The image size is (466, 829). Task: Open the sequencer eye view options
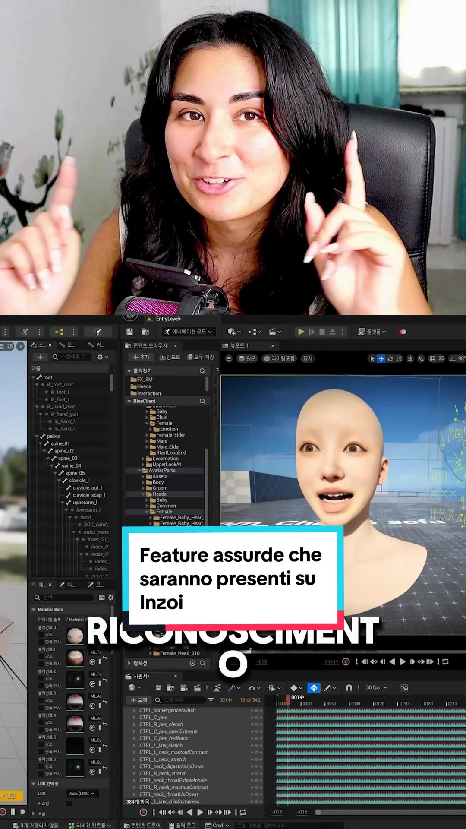(254, 687)
